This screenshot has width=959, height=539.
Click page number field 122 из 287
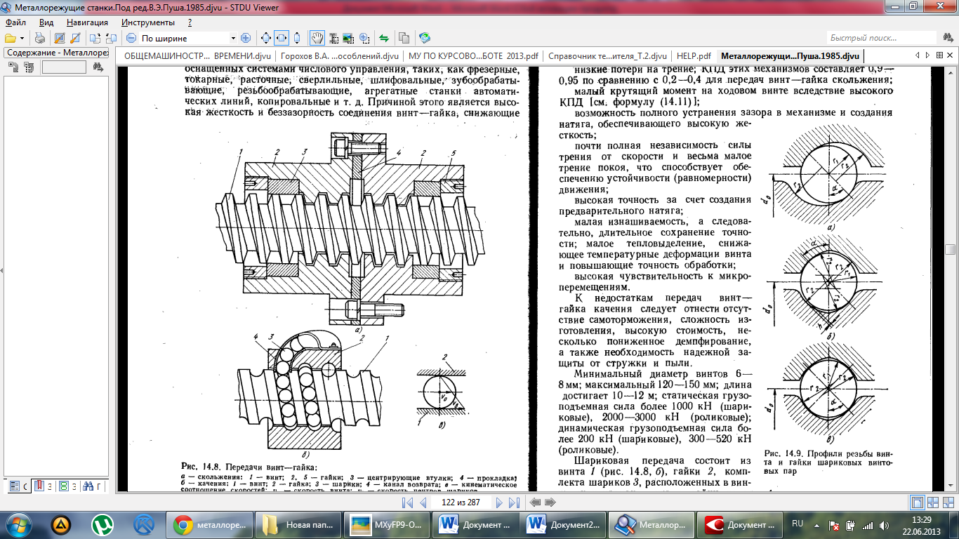click(x=461, y=503)
